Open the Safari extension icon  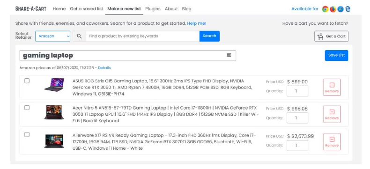[340, 9]
